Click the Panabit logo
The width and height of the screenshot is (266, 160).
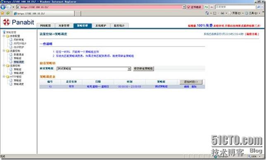click(x=19, y=22)
